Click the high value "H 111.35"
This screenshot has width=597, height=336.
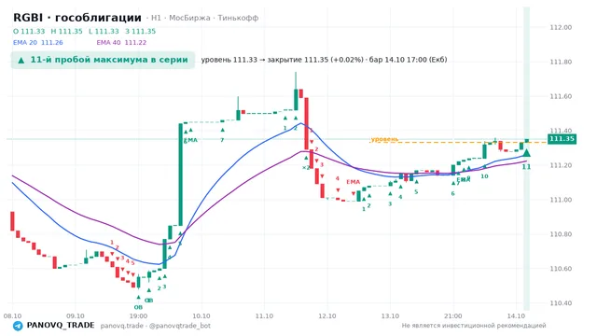tap(66, 31)
